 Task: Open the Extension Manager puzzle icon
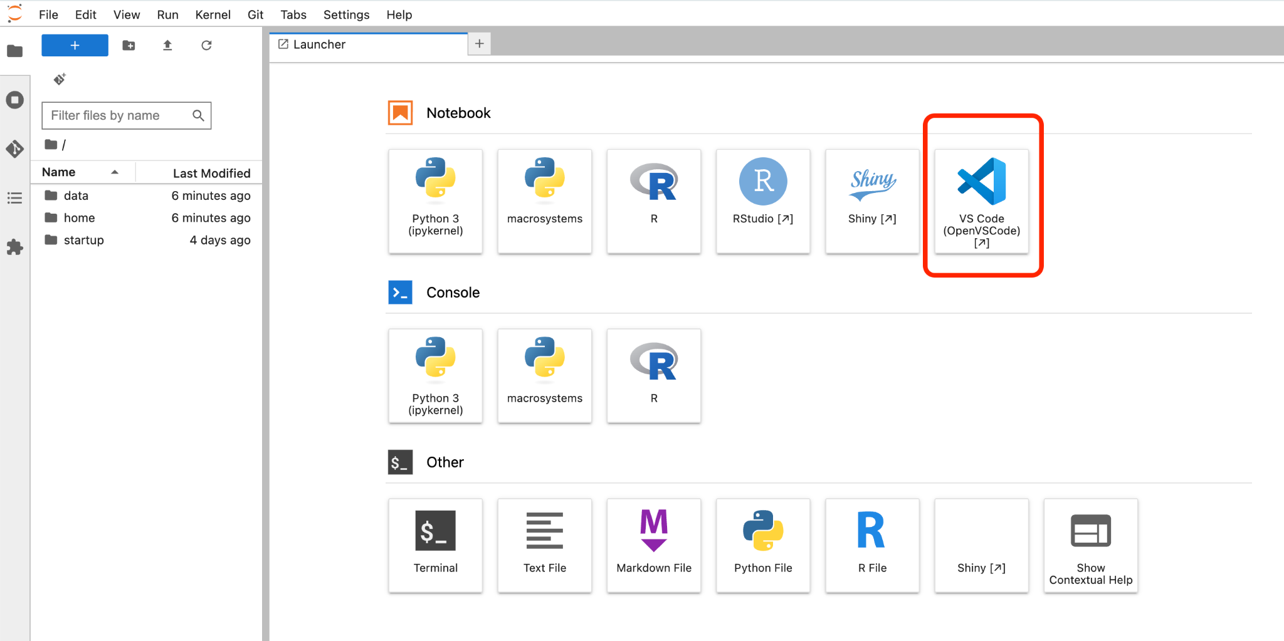[x=15, y=247]
